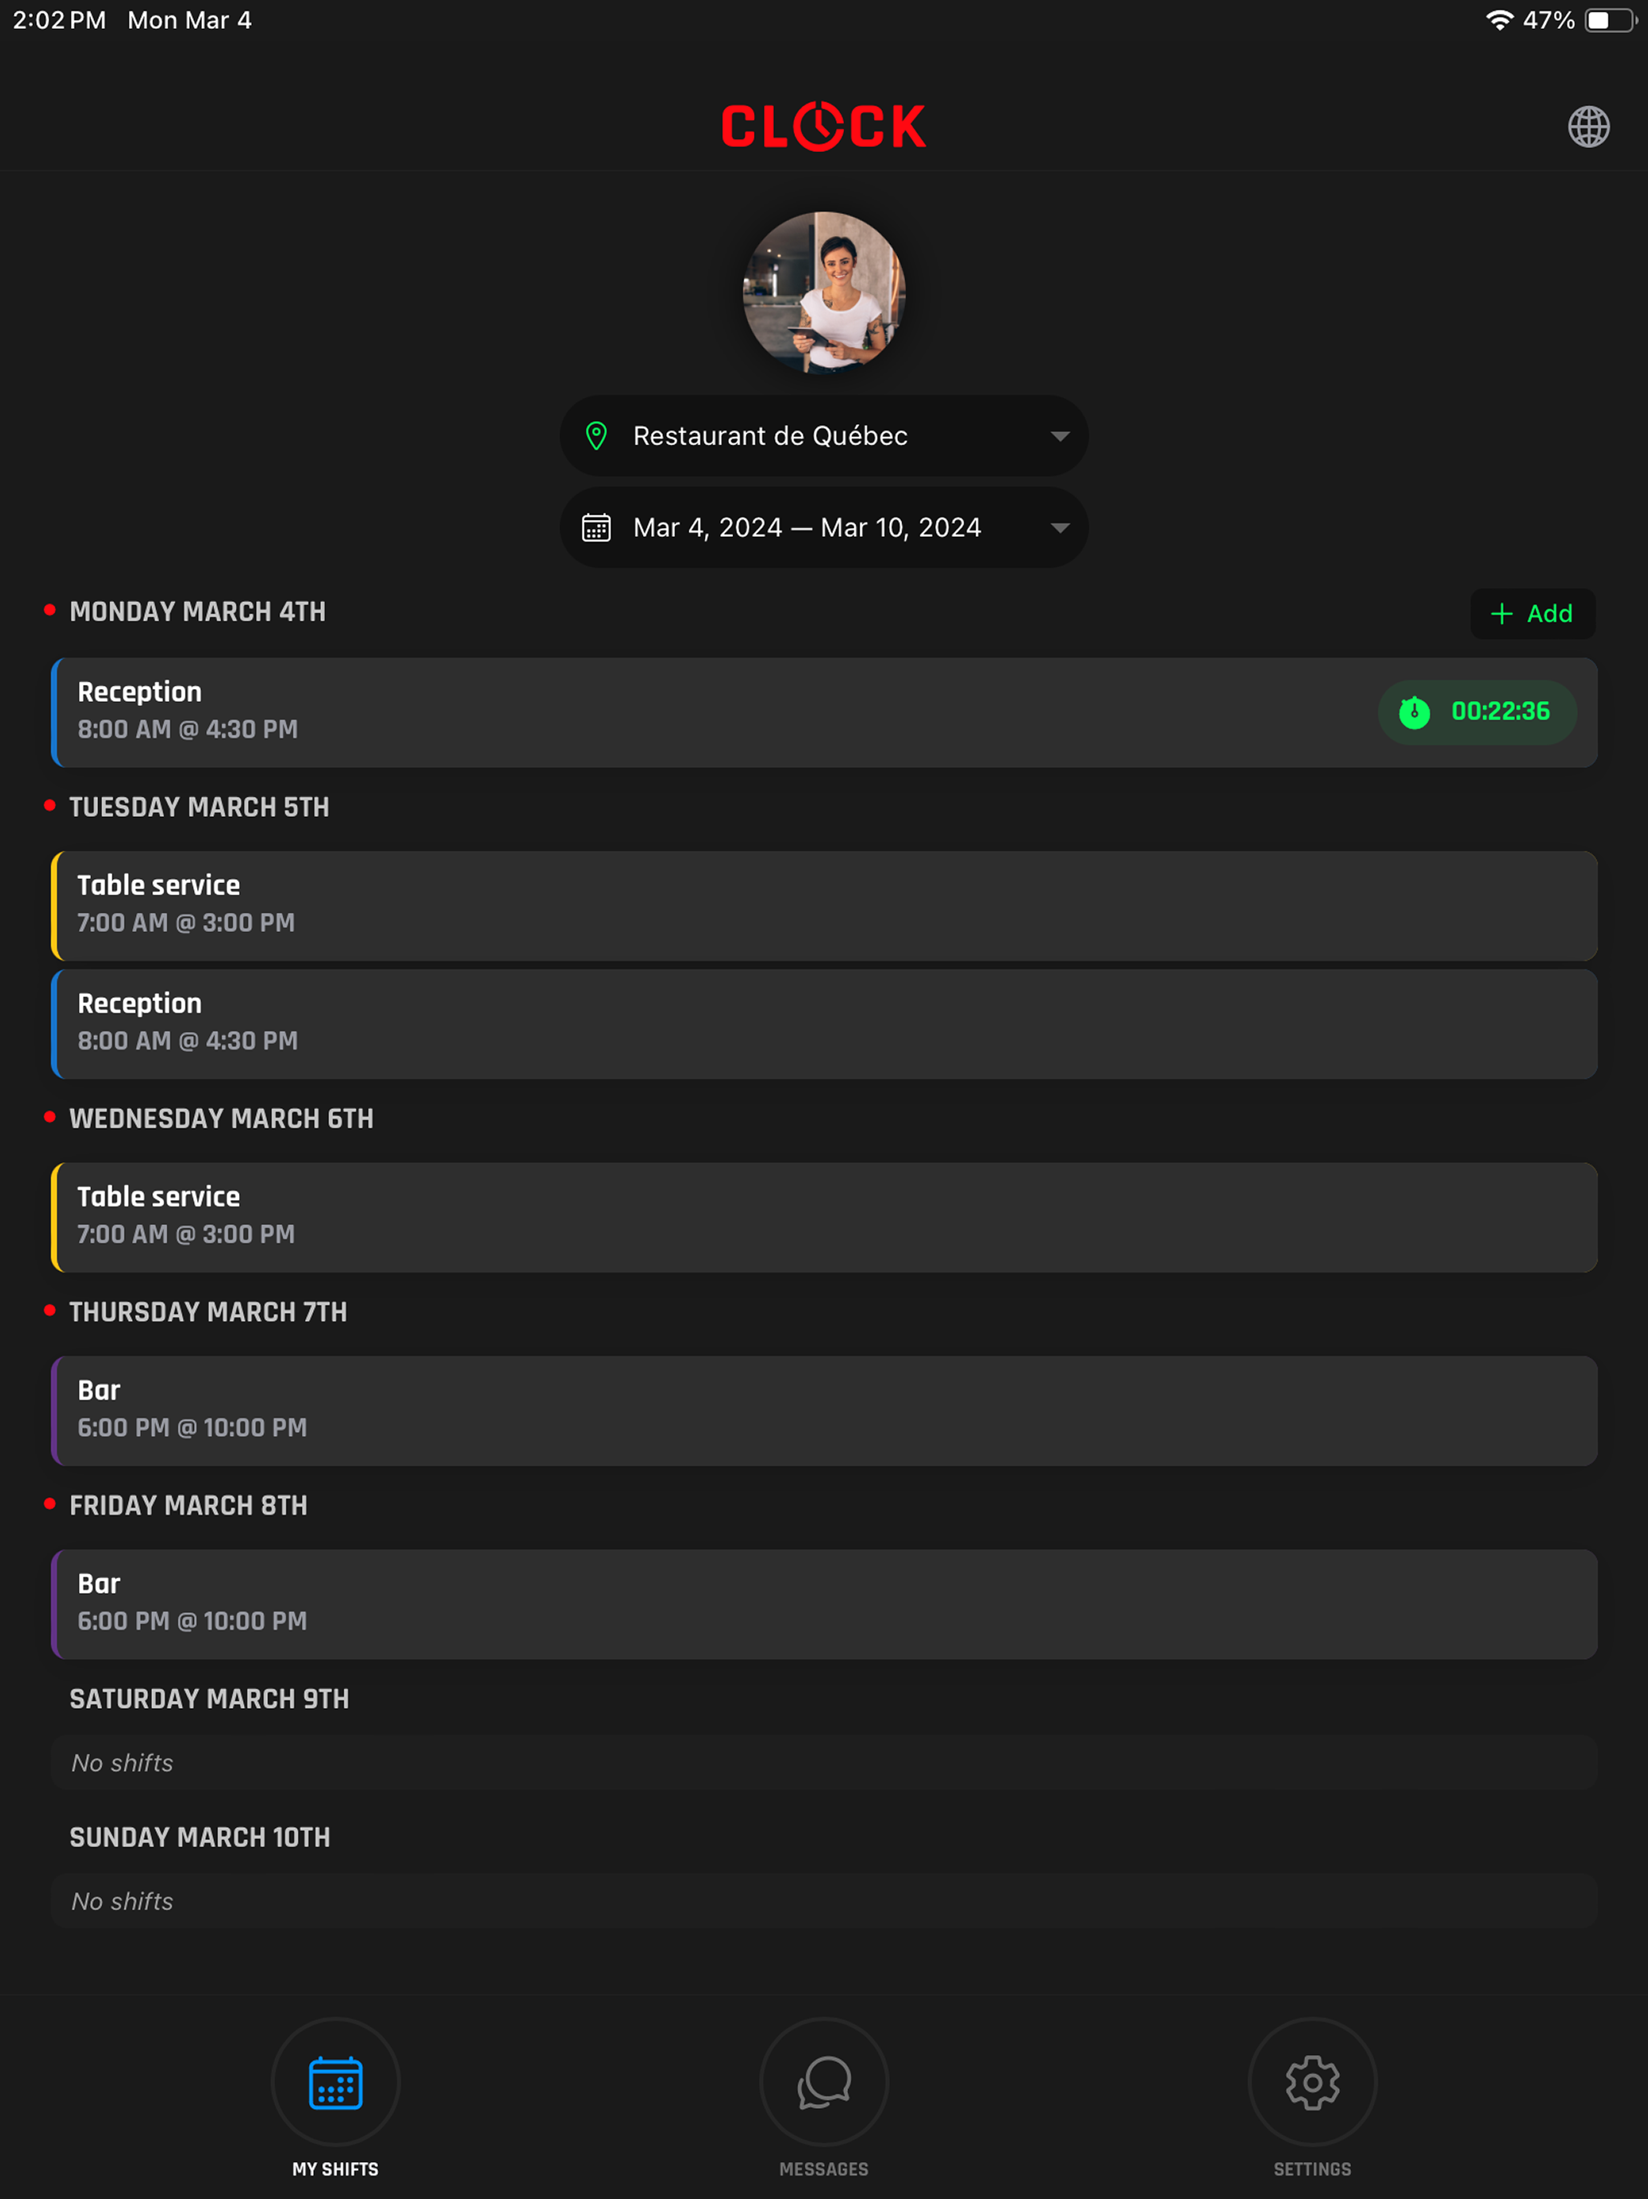Tap the green location pin icon
Viewport: 1648px width, 2199px height.
click(596, 435)
